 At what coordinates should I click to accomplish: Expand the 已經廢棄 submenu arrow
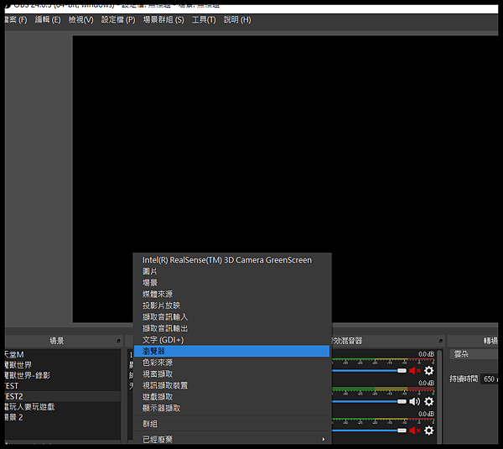(x=324, y=439)
